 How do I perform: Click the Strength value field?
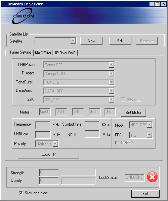pos(49,173)
